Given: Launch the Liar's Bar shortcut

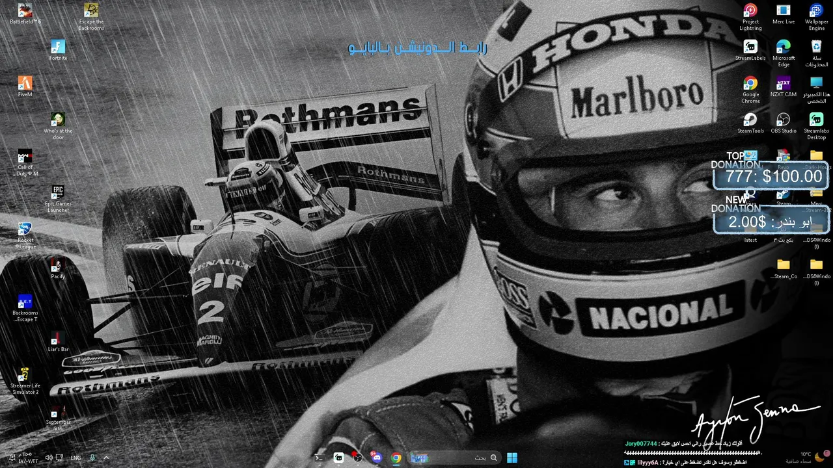Looking at the screenshot, I should click(x=58, y=341).
